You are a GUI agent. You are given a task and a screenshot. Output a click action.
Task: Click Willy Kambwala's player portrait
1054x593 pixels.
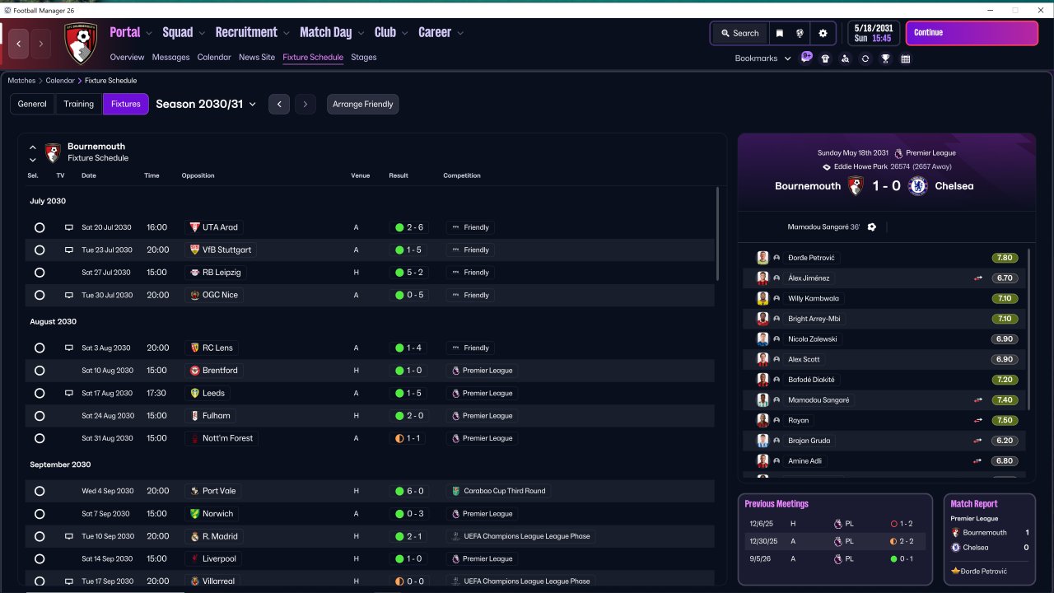click(763, 298)
